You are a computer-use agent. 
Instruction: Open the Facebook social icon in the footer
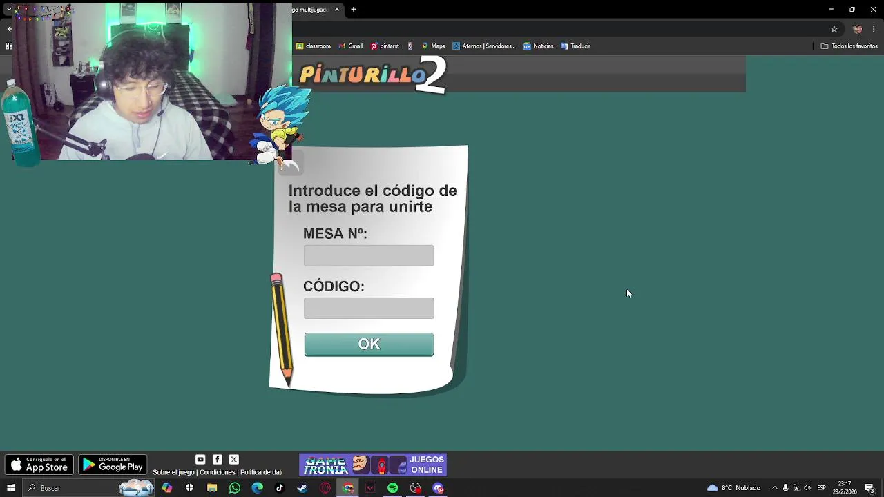[218, 459]
